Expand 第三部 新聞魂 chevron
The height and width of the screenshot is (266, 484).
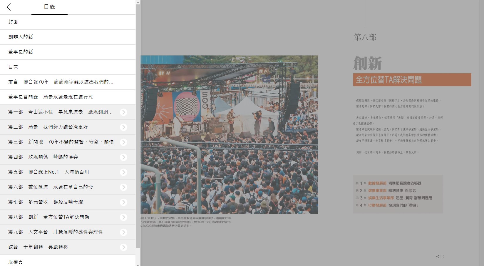(124, 142)
